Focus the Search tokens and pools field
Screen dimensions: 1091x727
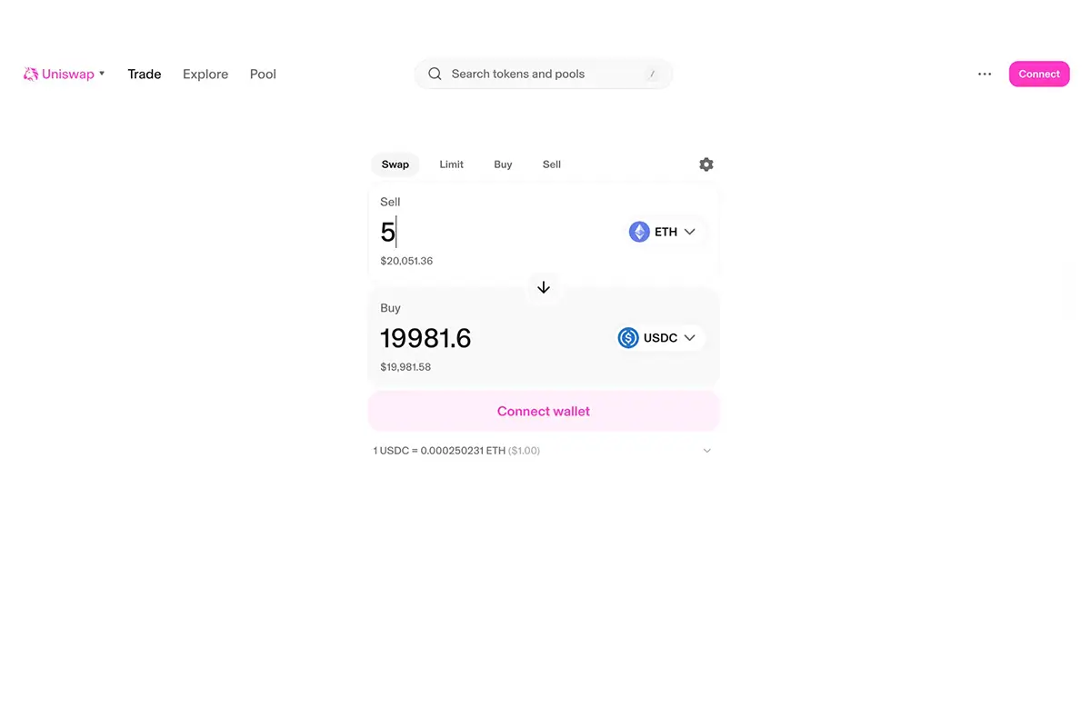pos(544,75)
